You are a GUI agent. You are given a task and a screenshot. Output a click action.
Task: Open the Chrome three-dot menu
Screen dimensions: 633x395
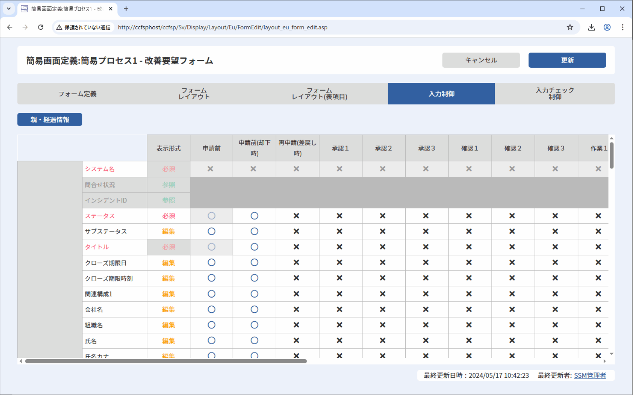click(x=622, y=27)
